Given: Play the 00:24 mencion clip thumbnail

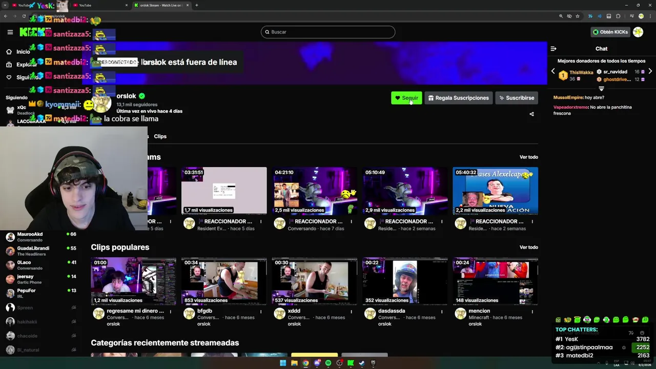Looking at the screenshot, I should coord(496,281).
